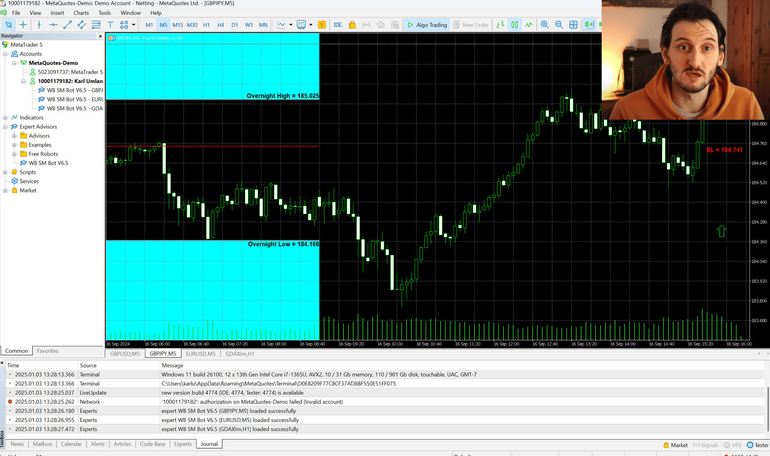Open the Calendar toolbox tab

(x=71, y=444)
